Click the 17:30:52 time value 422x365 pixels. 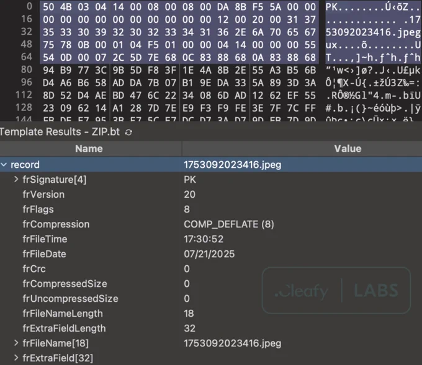coord(204,239)
